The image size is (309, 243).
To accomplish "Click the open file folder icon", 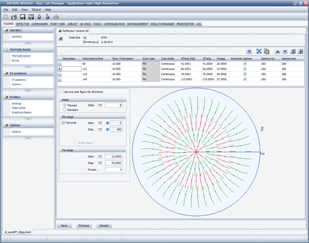I will click(14, 17).
